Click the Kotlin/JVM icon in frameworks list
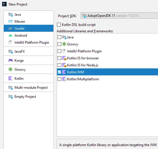This screenshot has width=158, height=149. click(x=64, y=72)
